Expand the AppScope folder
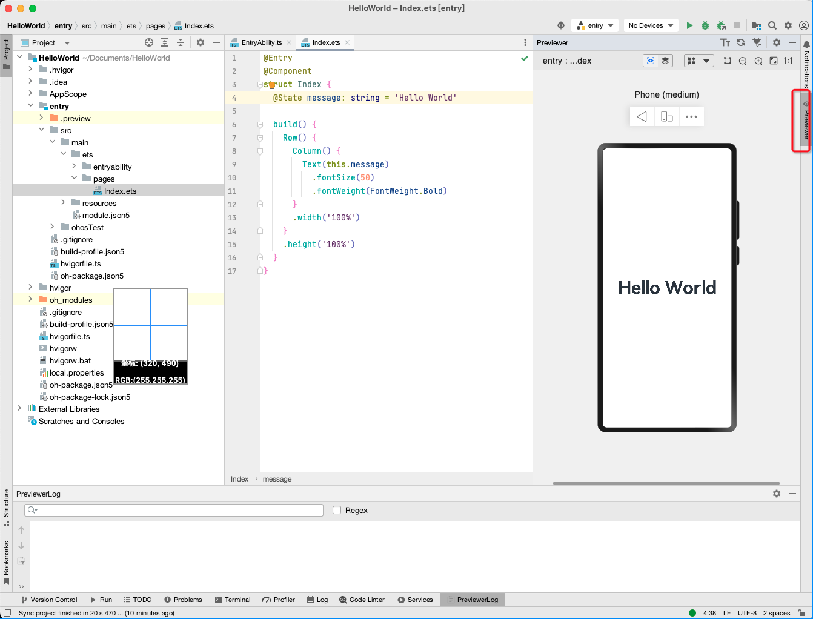The height and width of the screenshot is (619, 813). pos(30,93)
